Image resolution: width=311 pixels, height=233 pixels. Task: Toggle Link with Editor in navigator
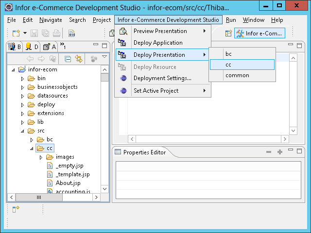79,59
